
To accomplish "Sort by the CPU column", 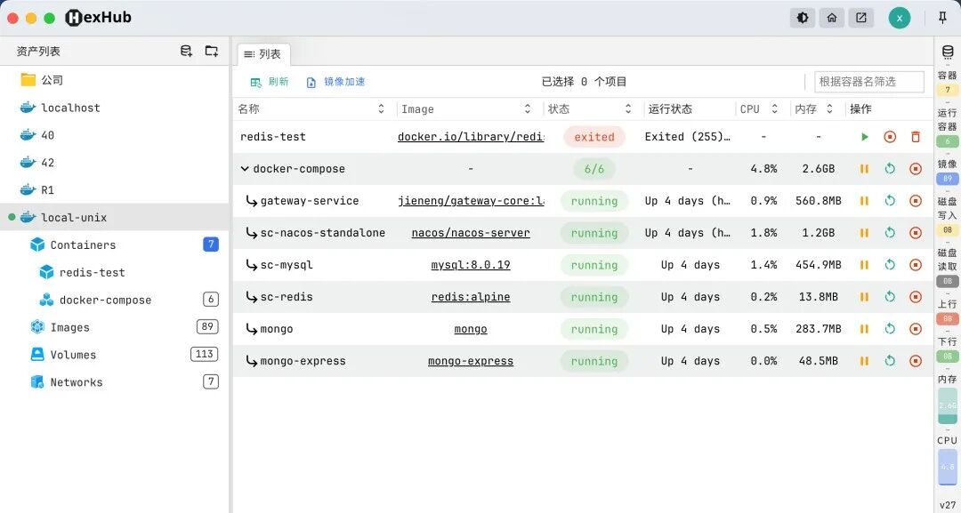I will tap(774, 109).
